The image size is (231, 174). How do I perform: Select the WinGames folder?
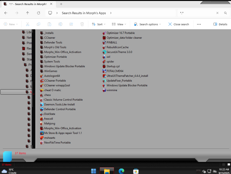(49, 71)
